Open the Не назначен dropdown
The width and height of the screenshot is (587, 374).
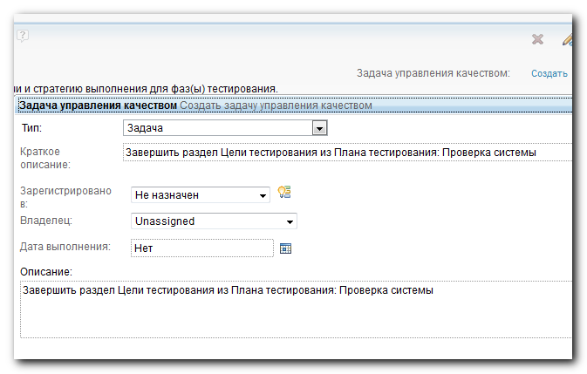[x=201, y=195]
